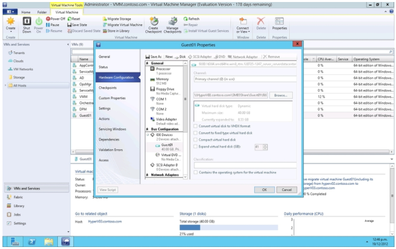Click the Classification input field
Image resolution: width=396 pixels, height=249 pixels.
(245, 165)
